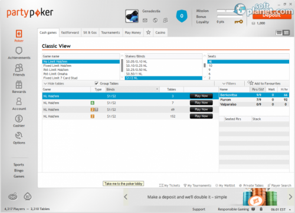Click Play Now for 7-table NL Hold'em row
Viewport: 295px width, 213px height.
pos(201,102)
